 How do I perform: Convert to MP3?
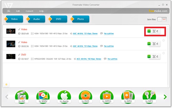tap(149, 97)
